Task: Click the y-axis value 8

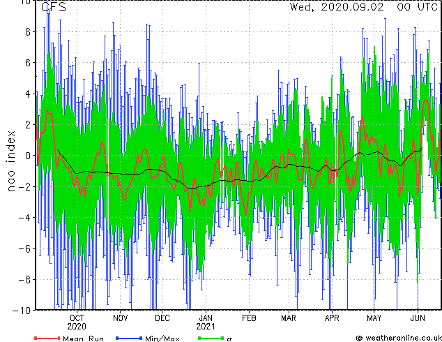Action: (28, 32)
